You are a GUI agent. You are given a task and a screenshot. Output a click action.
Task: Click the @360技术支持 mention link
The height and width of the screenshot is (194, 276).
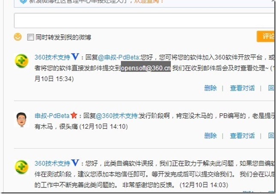(x=117, y=116)
